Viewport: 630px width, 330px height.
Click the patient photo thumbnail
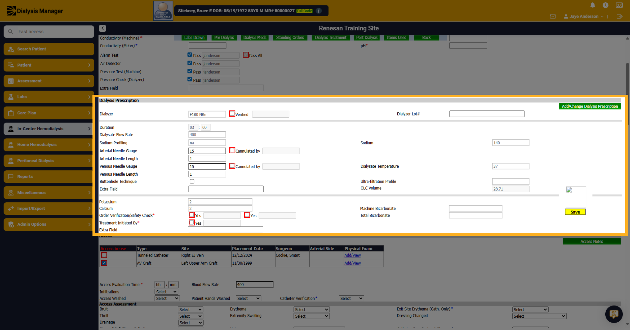click(163, 11)
